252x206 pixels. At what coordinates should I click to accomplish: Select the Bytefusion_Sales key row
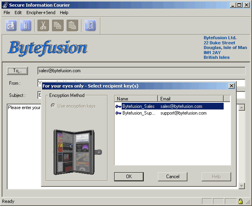[169, 106]
